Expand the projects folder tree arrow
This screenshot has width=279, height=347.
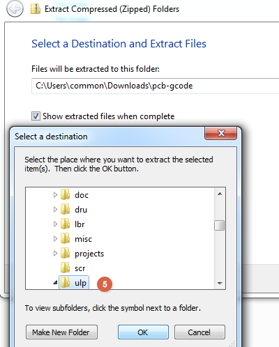55,253
